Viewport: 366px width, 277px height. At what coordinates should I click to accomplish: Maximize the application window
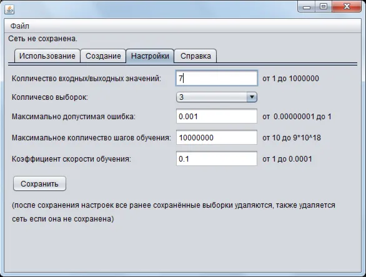coord(324,6)
